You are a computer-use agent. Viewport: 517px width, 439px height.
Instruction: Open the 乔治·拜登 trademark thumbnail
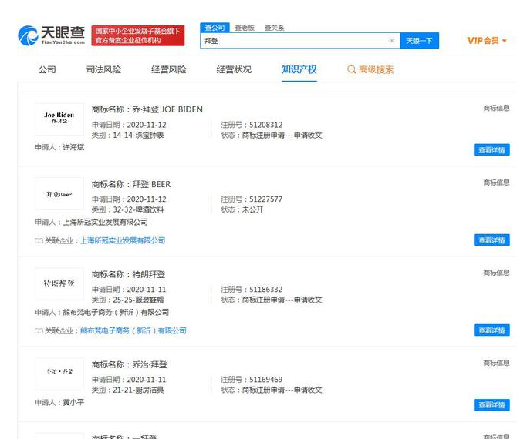(x=59, y=374)
